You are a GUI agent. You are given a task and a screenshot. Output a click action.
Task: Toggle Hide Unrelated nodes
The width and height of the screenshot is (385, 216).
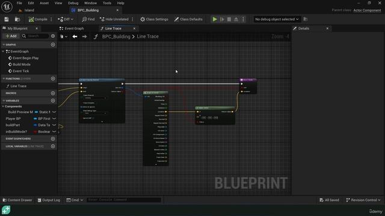(114, 19)
